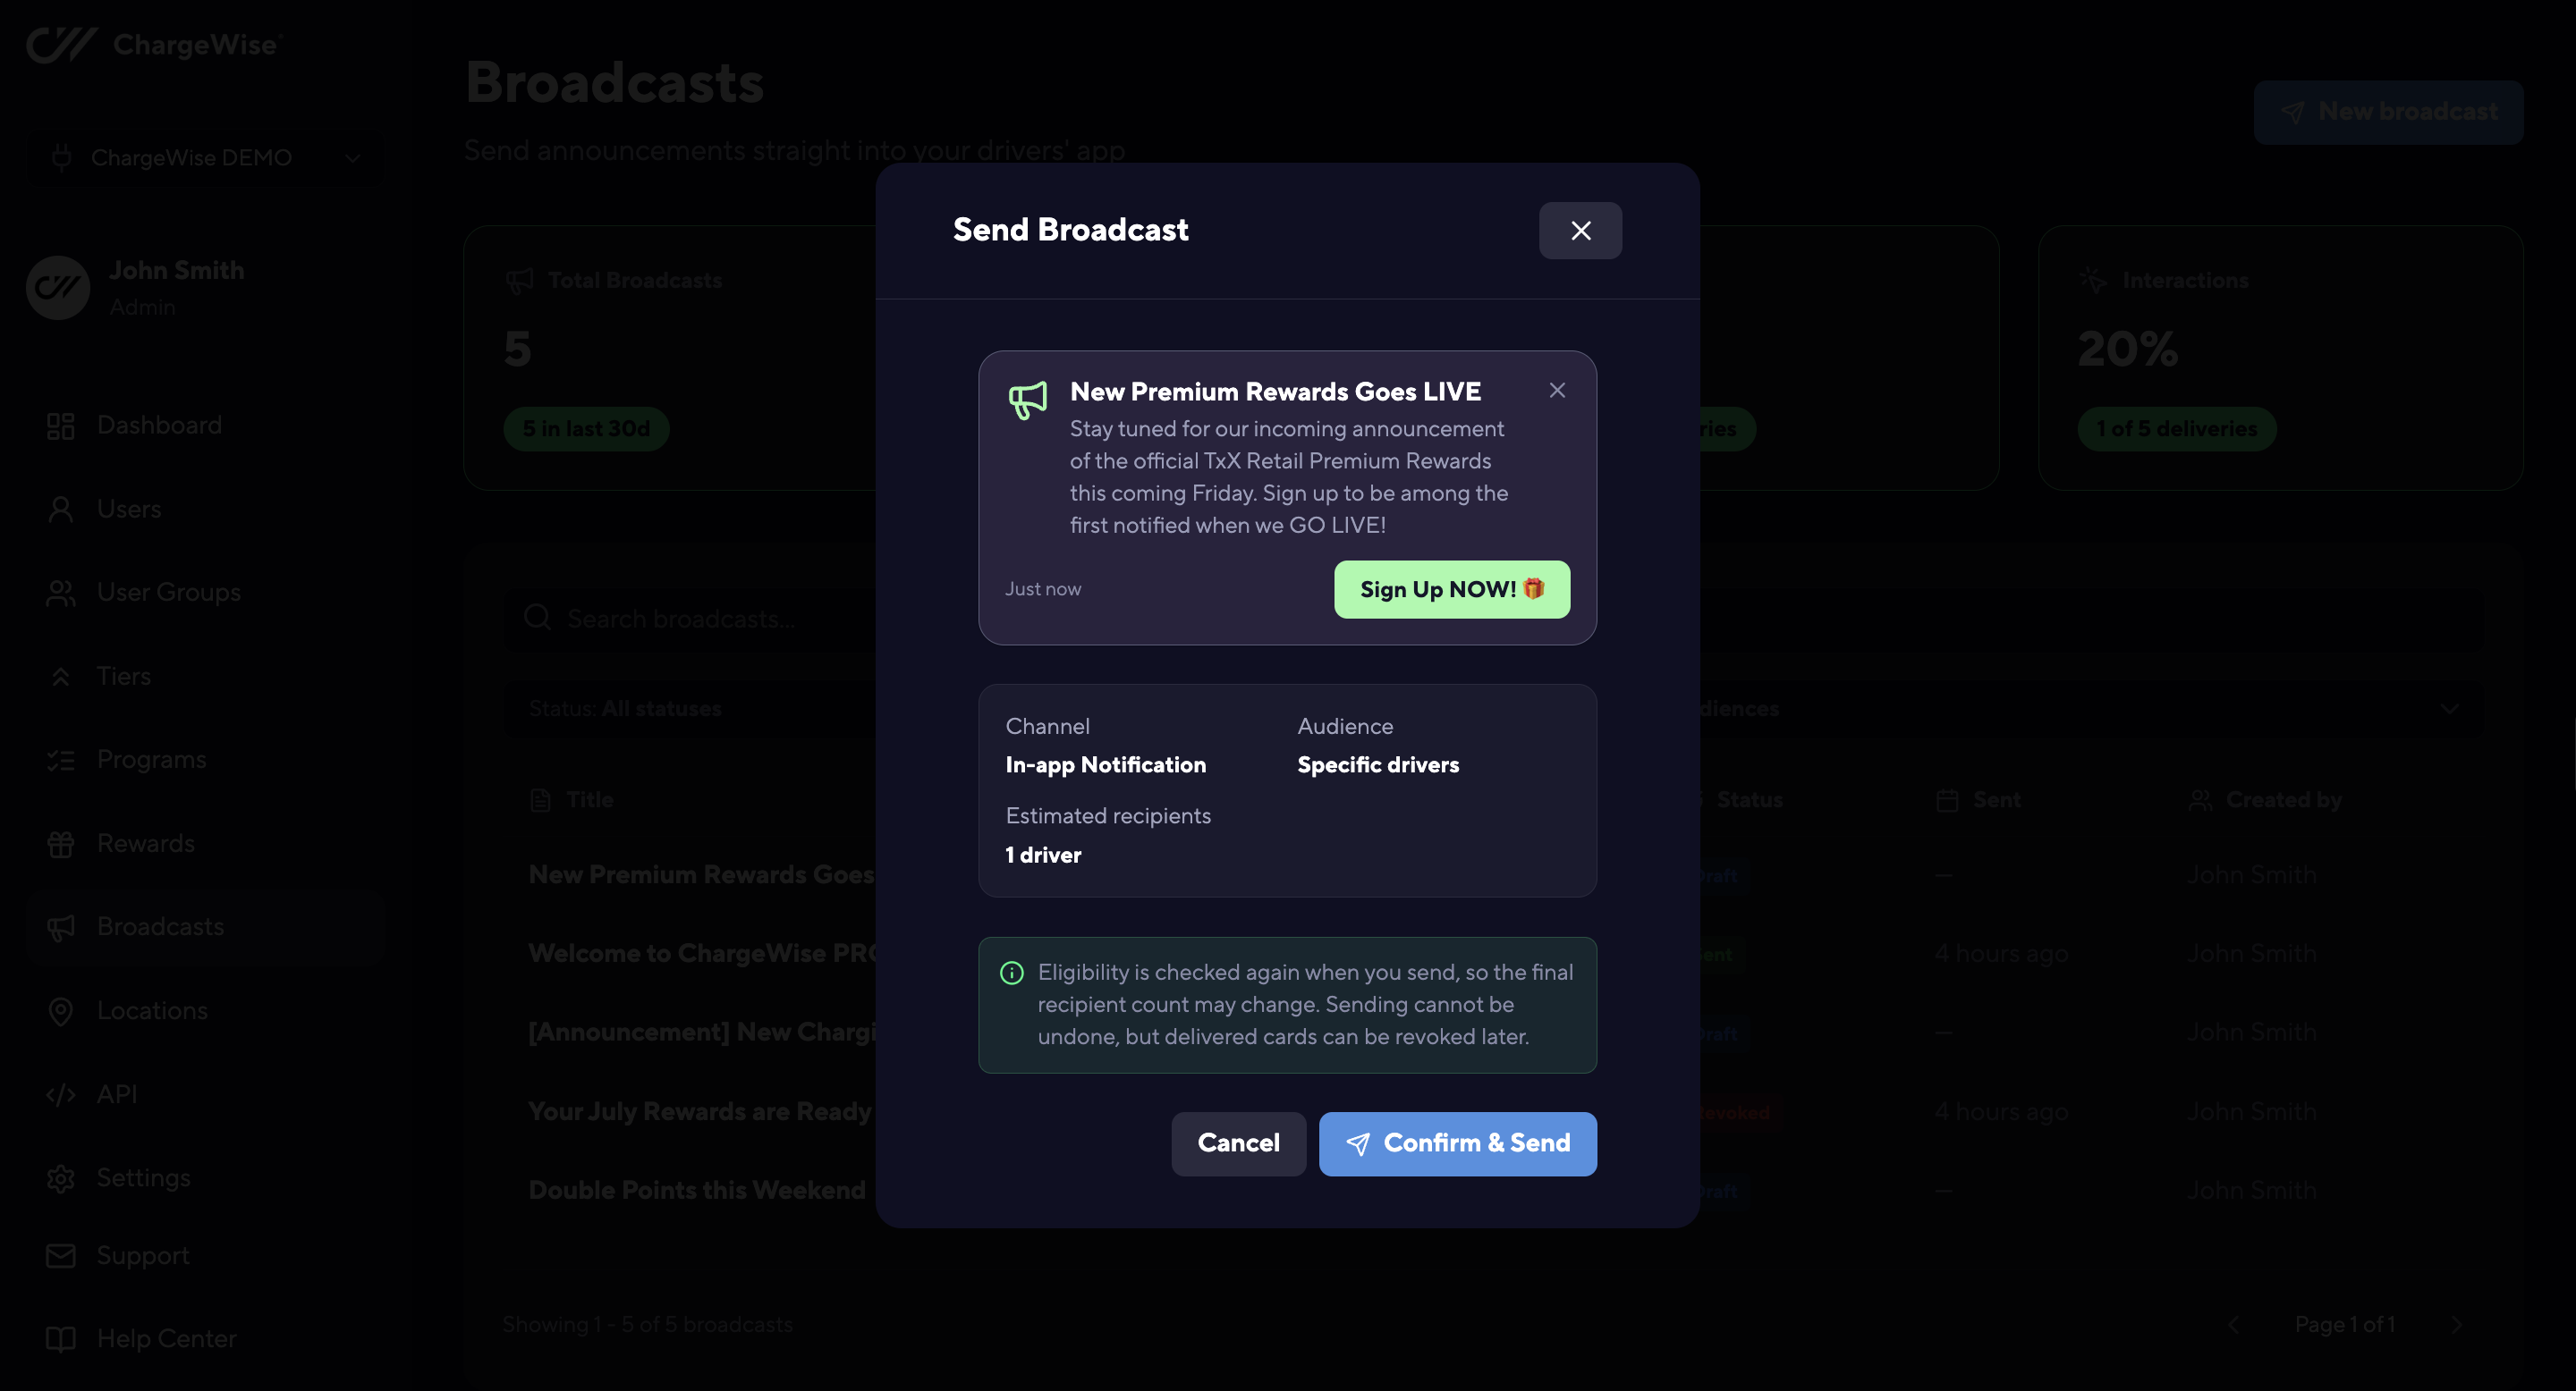Click the info icon in eligibility notice

point(1012,974)
